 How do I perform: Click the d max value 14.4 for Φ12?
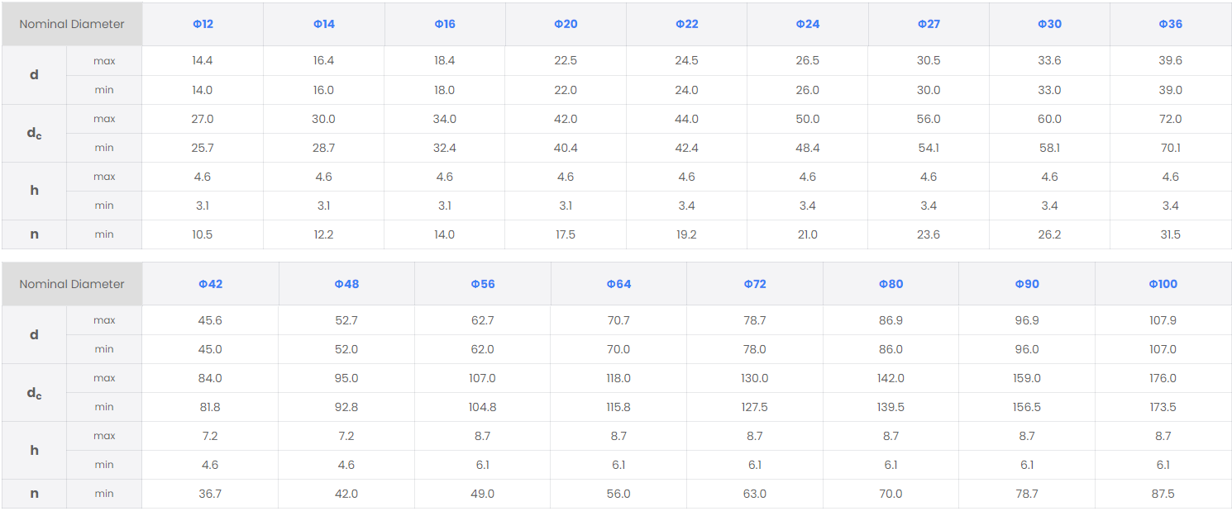[x=203, y=61]
